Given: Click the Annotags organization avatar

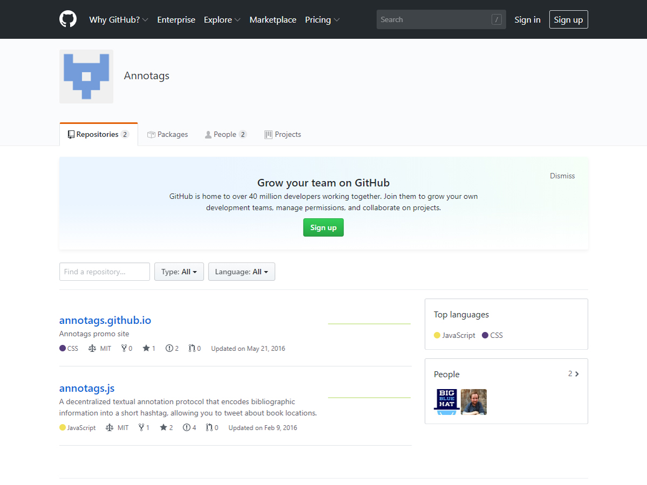Looking at the screenshot, I should tap(86, 77).
